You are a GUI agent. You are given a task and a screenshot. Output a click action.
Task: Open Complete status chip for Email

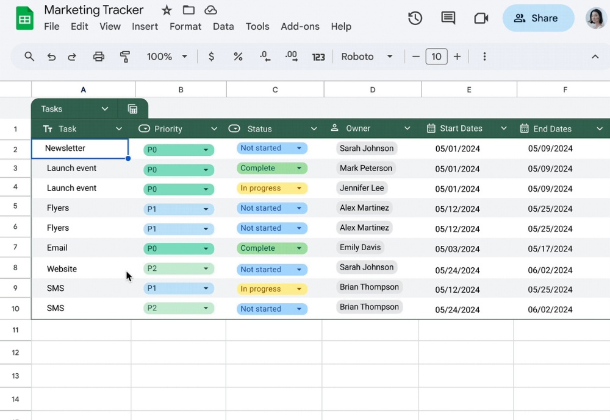[x=272, y=248]
